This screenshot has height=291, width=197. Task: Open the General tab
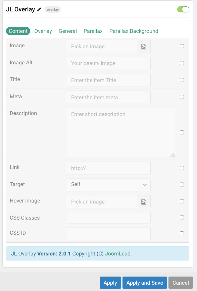coord(67,31)
